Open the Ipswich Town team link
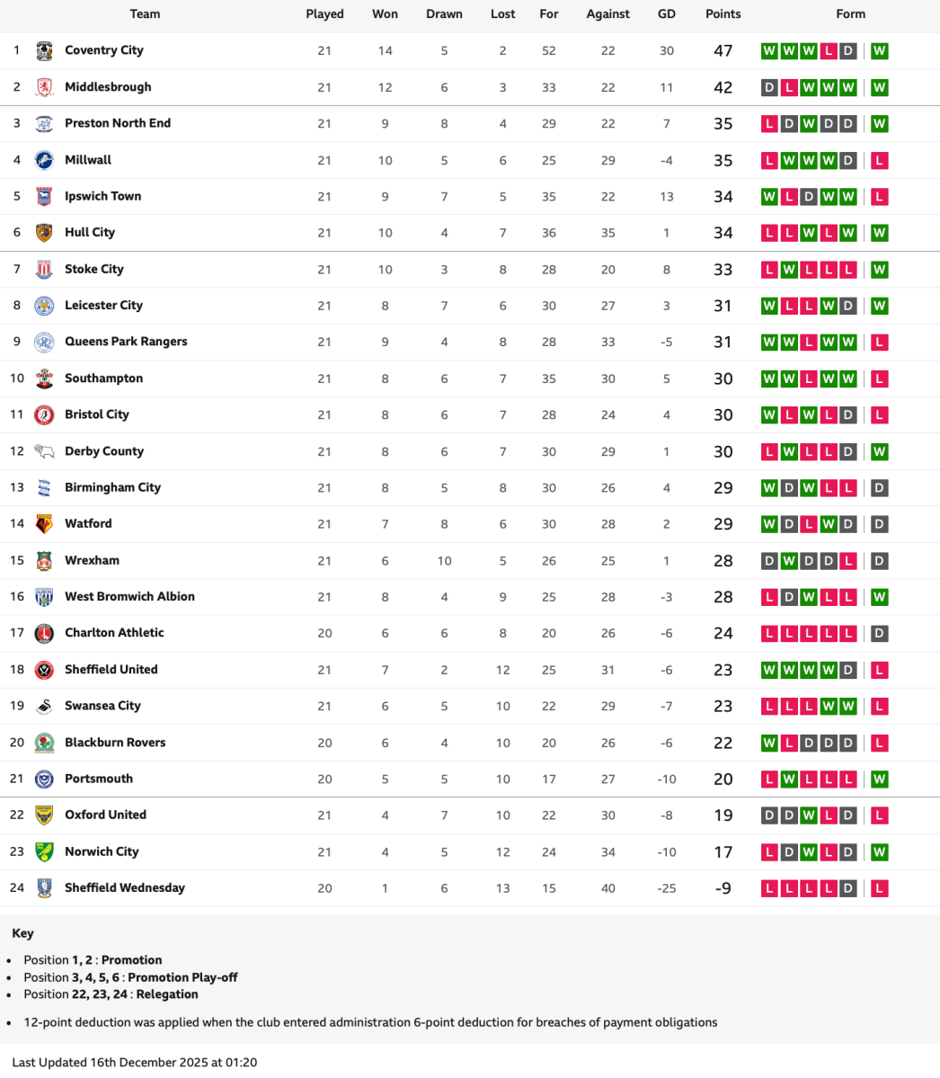Viewport: 940px width, 1078px height. click(x=102, y=196)
